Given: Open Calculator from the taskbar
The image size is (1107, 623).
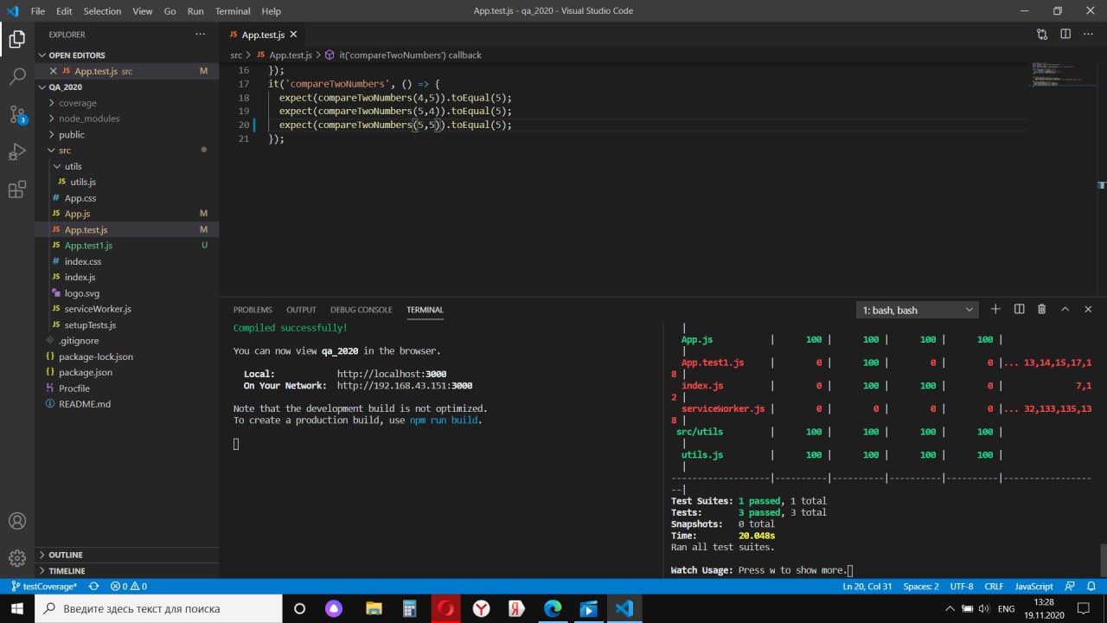Looking at the screenshot, I should [x=410, y=608].
